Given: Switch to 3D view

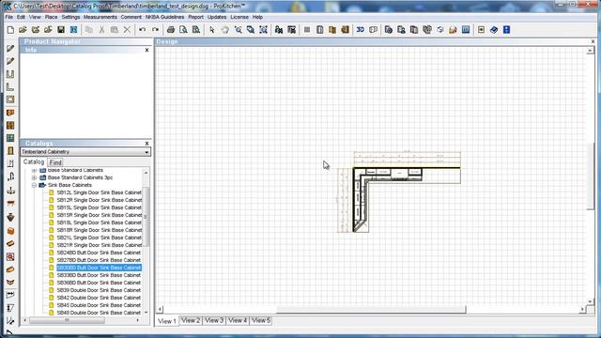Looking at the screenshot, I should coord(361,29).
